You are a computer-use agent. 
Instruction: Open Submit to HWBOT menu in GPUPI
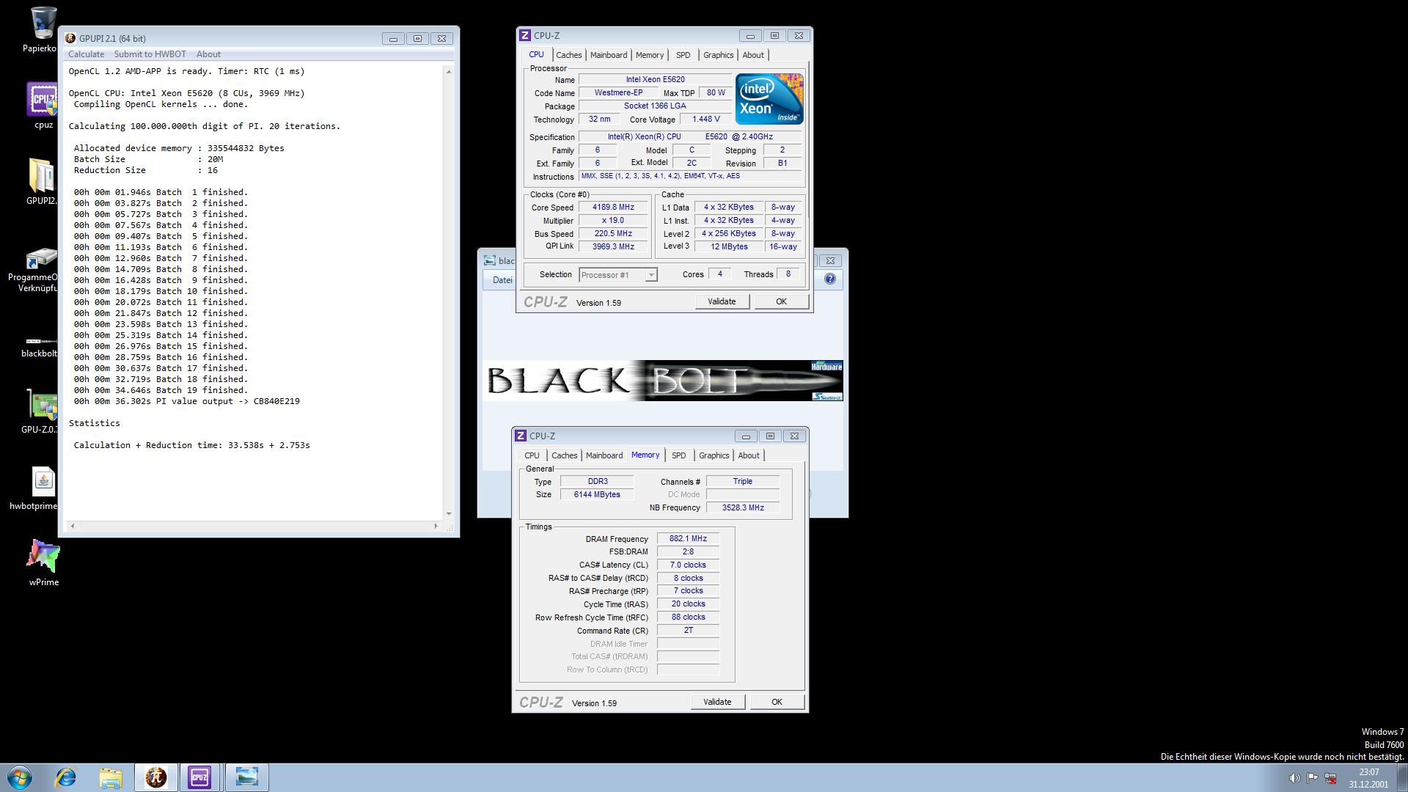(x=150, y=54)
